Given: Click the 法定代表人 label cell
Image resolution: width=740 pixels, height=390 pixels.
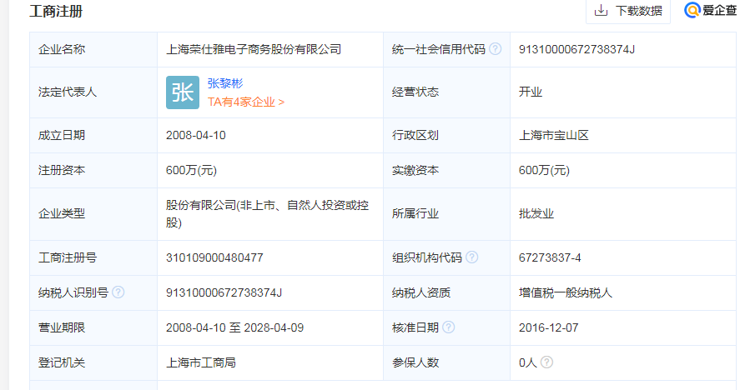Looking at the screenshot, I should [x=93, y=92].
